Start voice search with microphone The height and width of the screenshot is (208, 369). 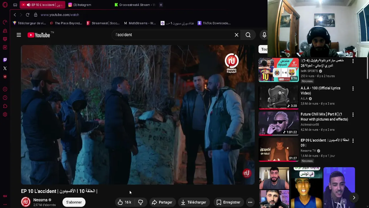click(264, 35)
